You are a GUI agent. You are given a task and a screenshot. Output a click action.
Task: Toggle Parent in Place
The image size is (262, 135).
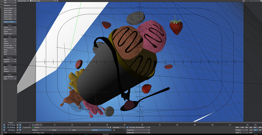pyautogui.click(x=10, y=22)
